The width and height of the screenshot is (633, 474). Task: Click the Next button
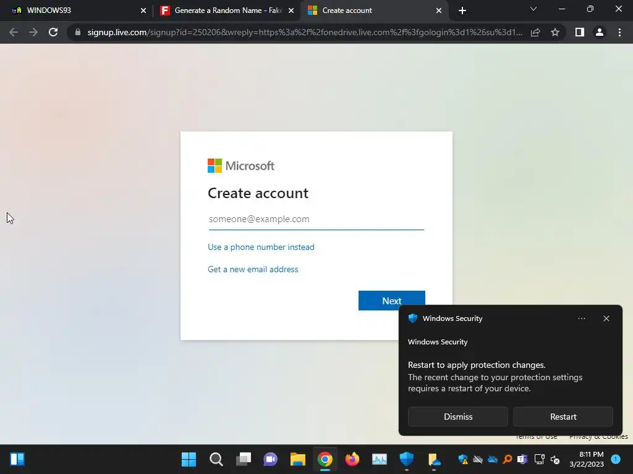(391, 301)
